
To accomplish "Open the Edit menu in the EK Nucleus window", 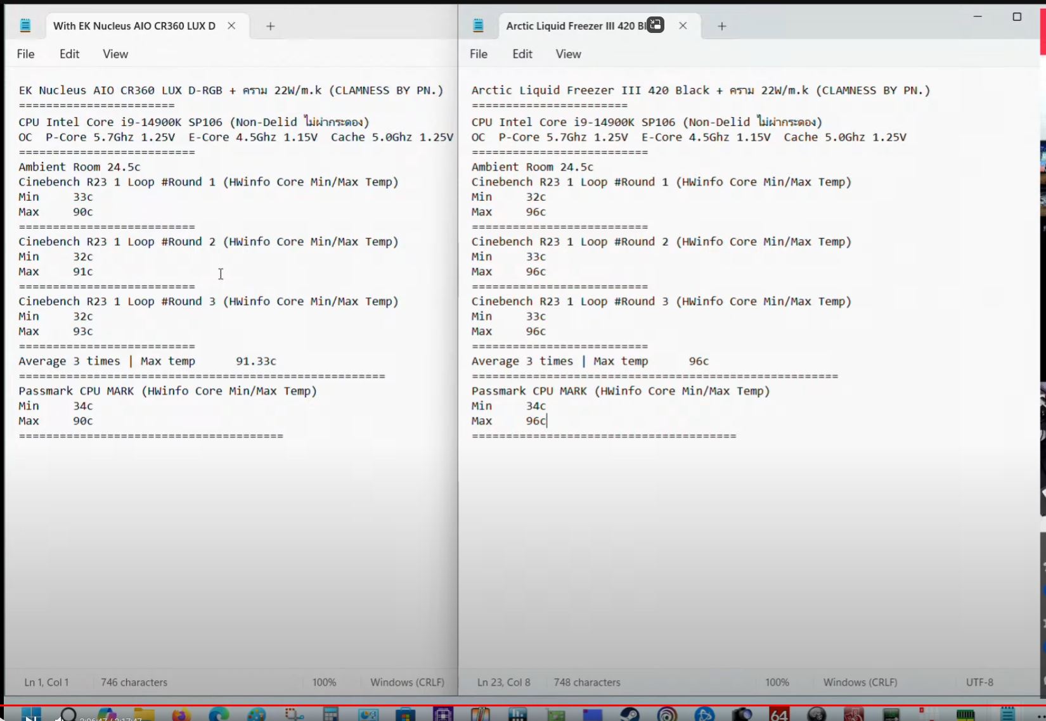I will (x=69, y=54).
